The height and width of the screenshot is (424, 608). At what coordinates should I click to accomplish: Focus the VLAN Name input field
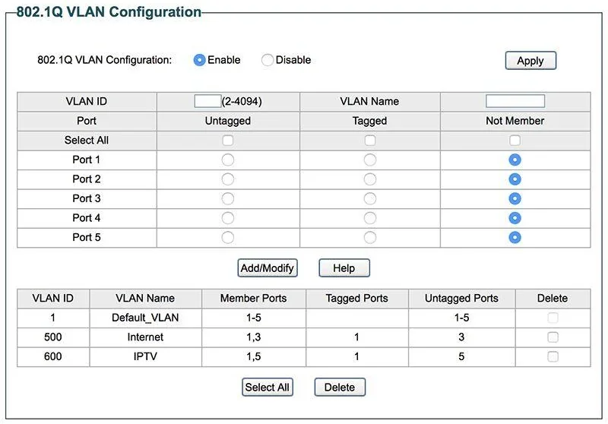pos(515,101)
